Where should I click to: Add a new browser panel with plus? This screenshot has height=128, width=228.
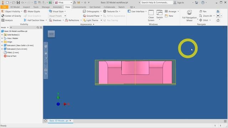tap(11, 27)
